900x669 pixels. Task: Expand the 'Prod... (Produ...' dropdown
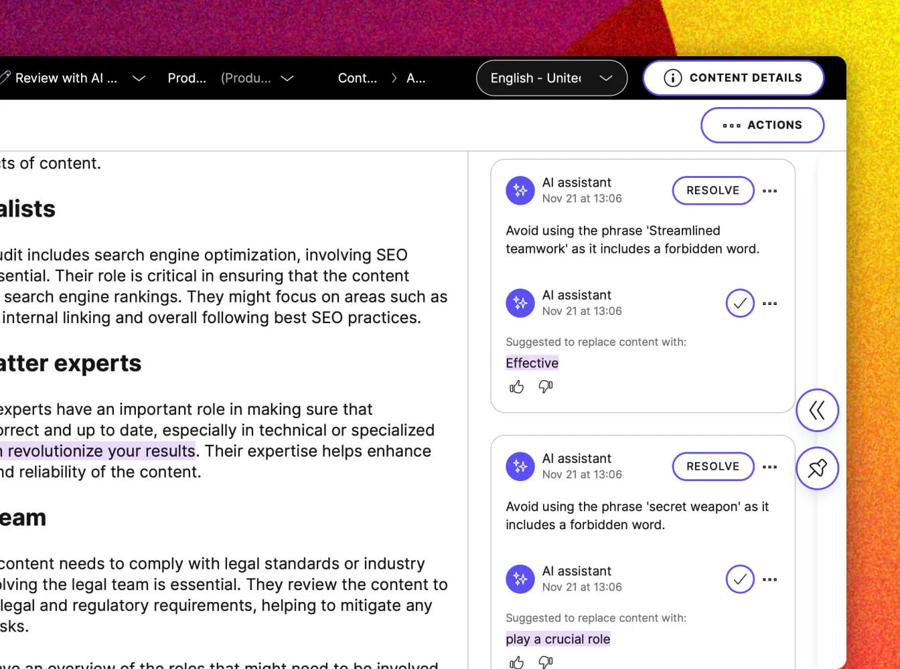(287, 78)
